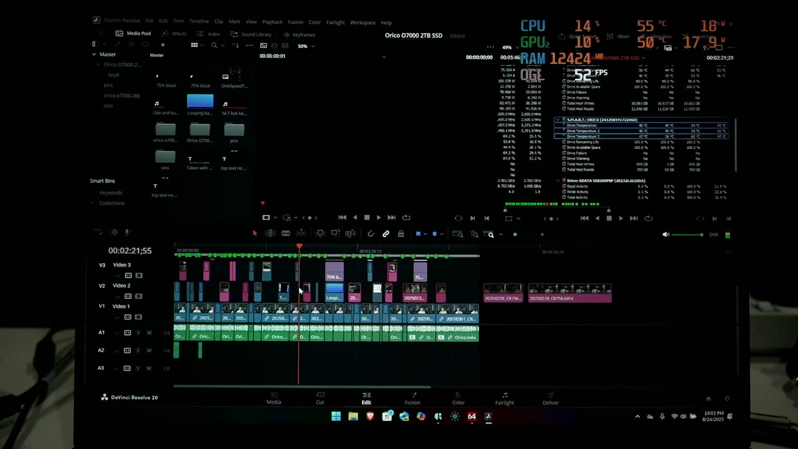Viewport: 798px width, 449px height.
Task: Disable Video 3 track clip toggle
Action: [x=139, y=276]
